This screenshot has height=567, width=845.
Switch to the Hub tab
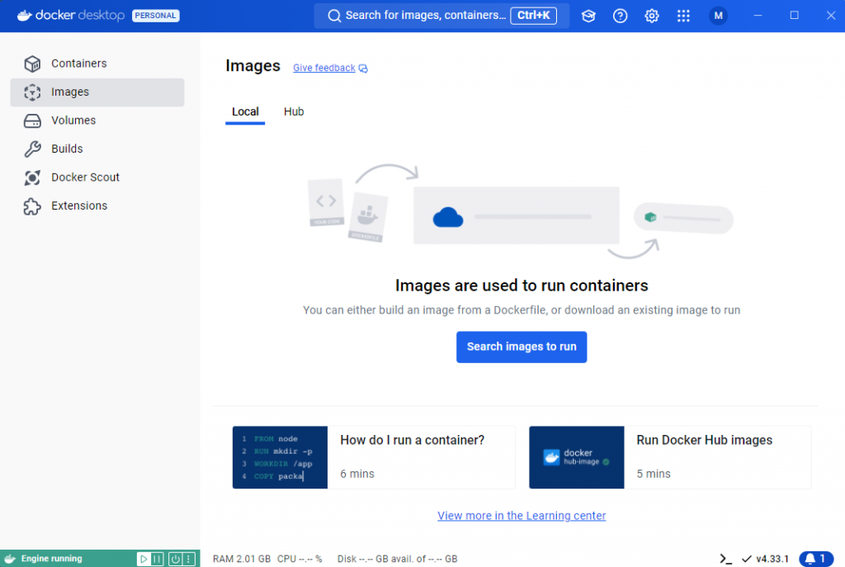(294, 112)
